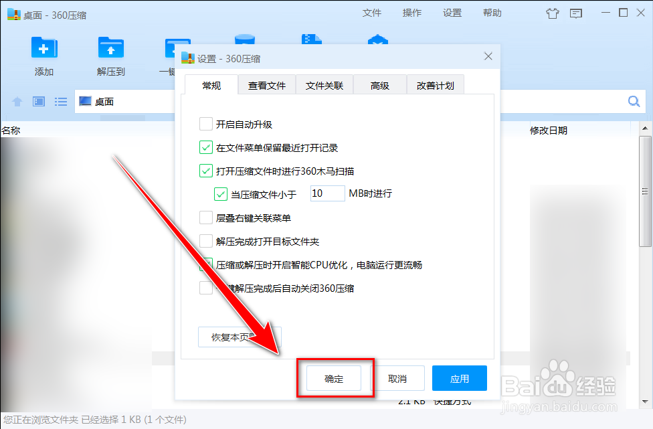Click the 桌面 desktop path icon
This screenshot has width=653, height=429.
(85, 101)
